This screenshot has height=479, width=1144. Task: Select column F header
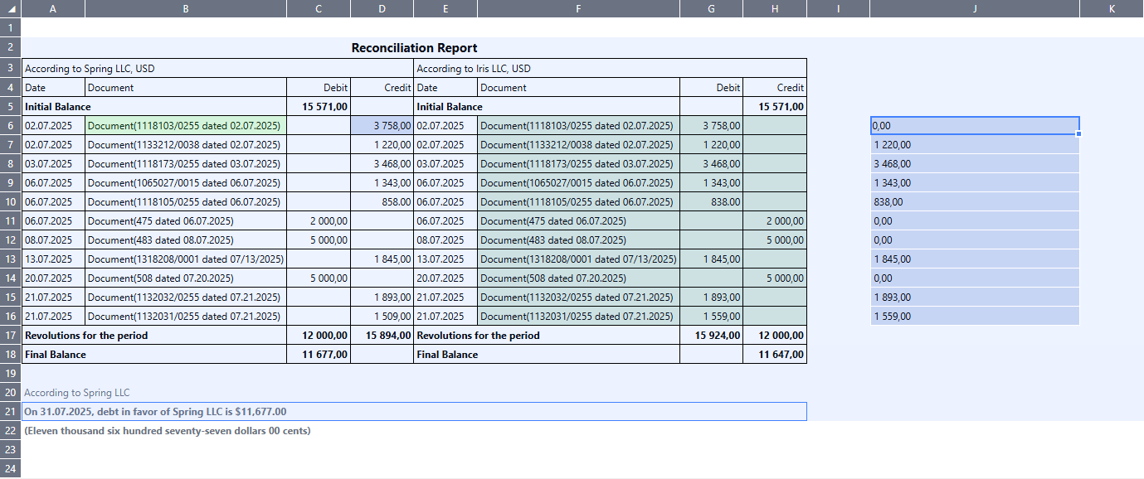578,8
